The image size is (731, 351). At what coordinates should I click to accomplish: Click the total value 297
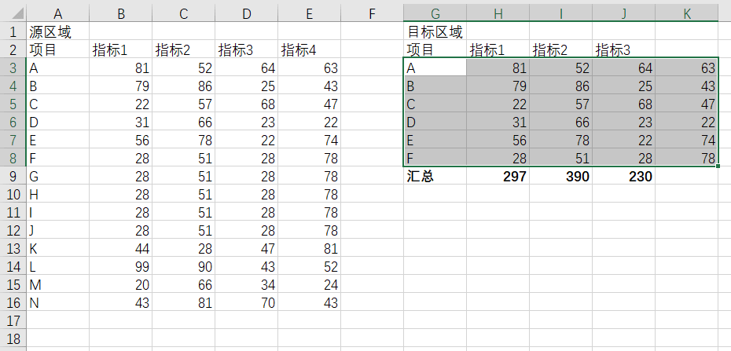point(498,177)
